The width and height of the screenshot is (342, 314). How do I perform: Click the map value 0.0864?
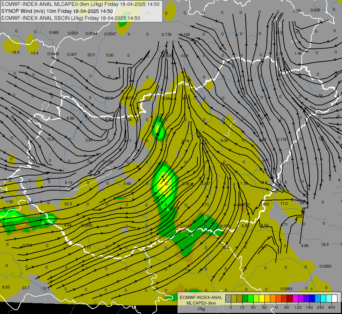[92, 33]
